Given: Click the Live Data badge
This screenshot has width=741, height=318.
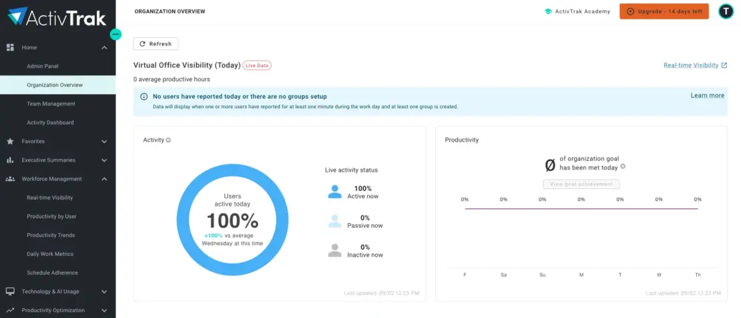Looking at the screenshot, I should (x=257, y=65).
